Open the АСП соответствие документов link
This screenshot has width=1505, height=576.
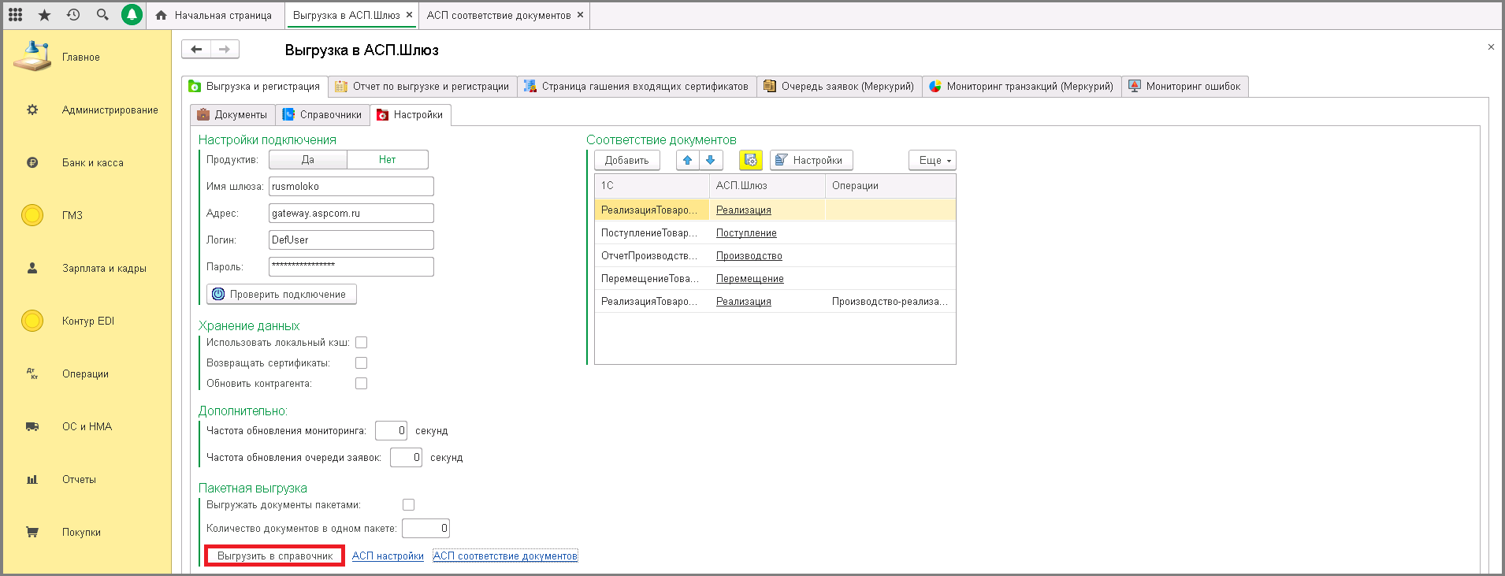click(x=505, y=556)
